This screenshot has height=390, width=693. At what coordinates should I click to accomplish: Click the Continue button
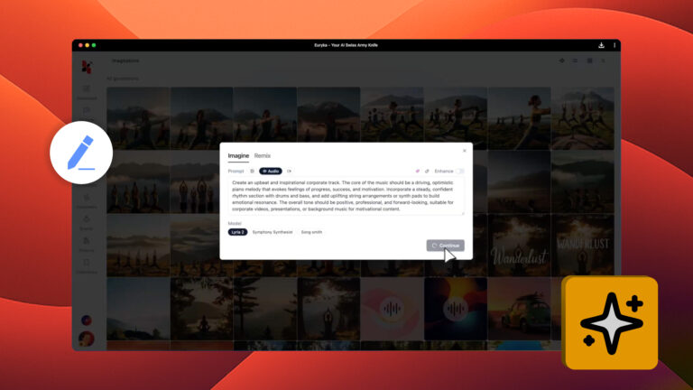coord(445,246)
